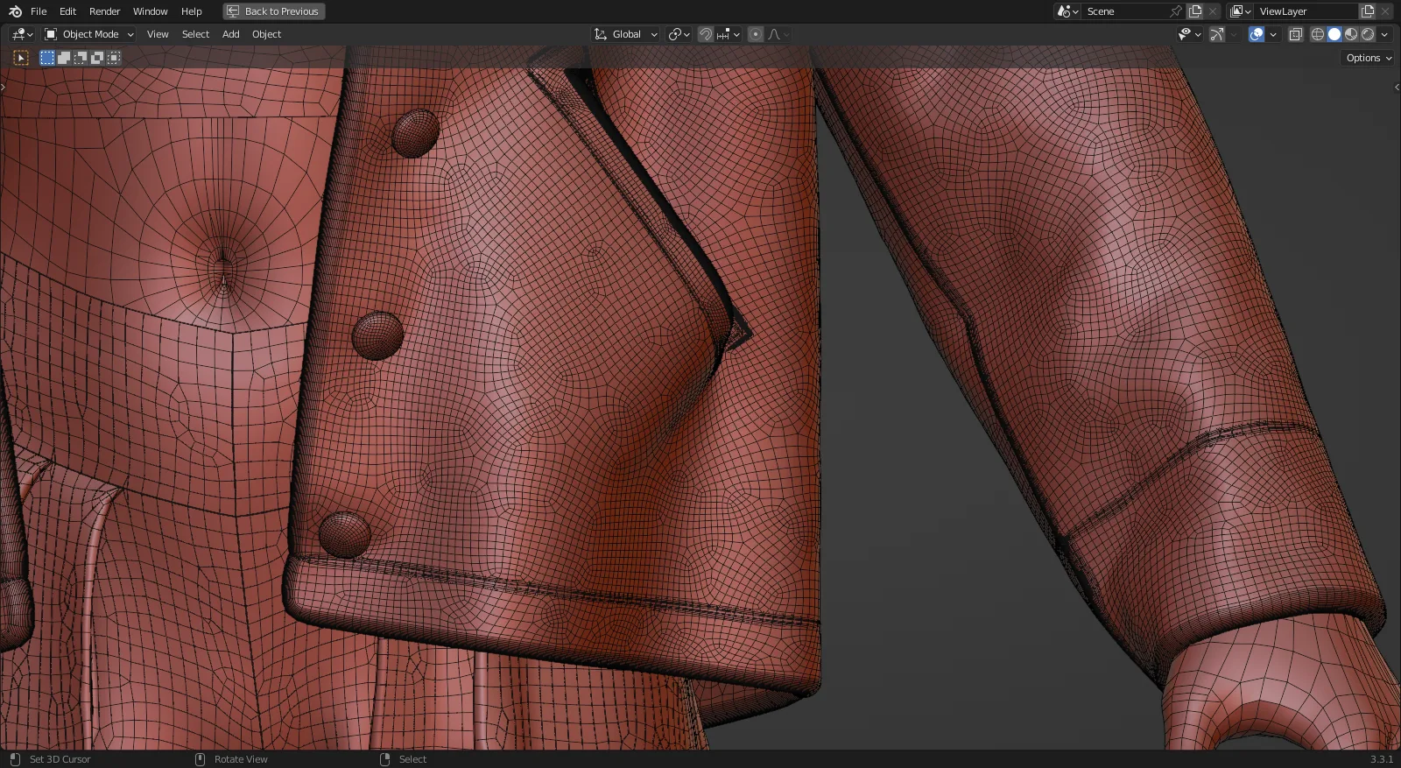This screenshot has width=1401, height=768.
Task: Choose Subtract selection mode icon
Action: coord(81,58)
